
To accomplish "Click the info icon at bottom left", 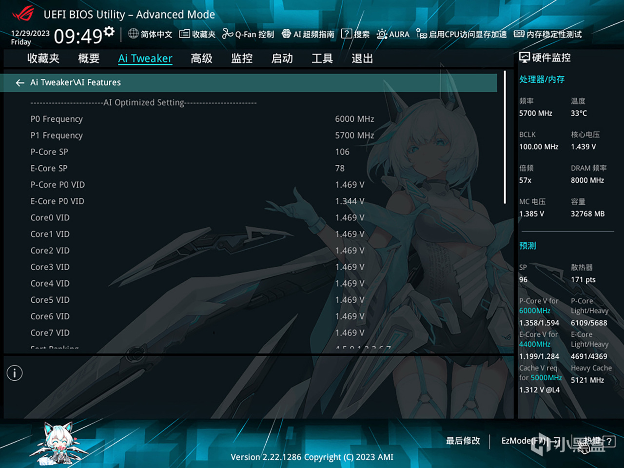I will point(14,373).
